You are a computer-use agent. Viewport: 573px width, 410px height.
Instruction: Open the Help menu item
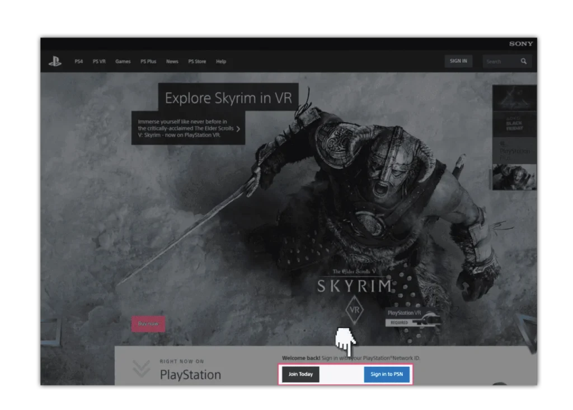(x=221, y=62)
